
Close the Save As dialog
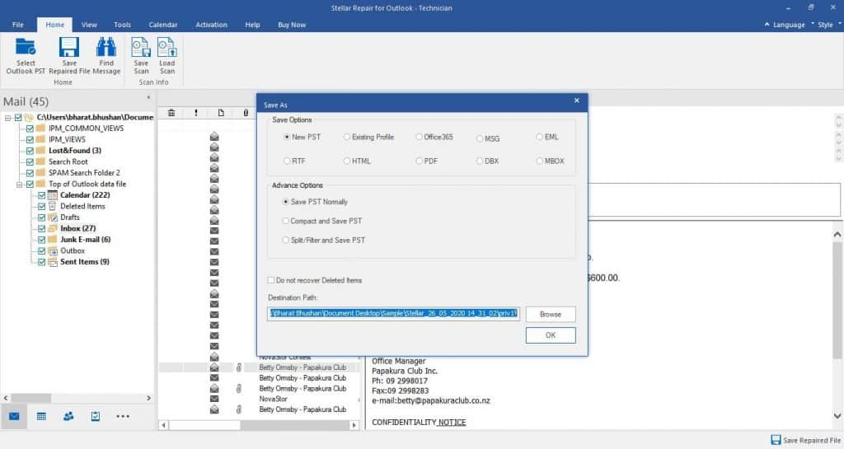tap(576, 101)
